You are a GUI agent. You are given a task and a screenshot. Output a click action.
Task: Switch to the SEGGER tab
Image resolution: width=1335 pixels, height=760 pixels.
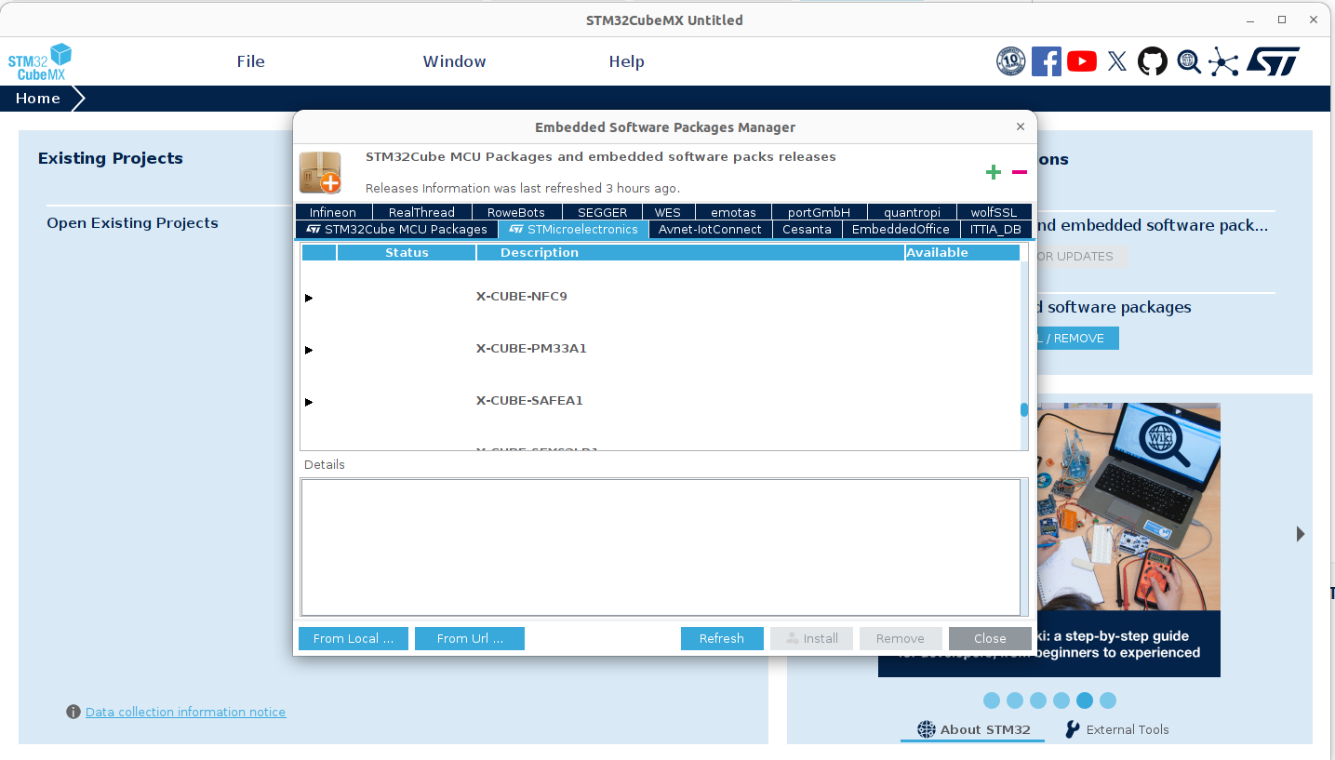pyautogui.click(x=602, y=211)
